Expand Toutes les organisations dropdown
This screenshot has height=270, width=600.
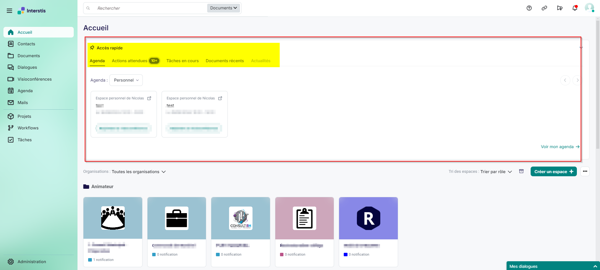(139, 172)
